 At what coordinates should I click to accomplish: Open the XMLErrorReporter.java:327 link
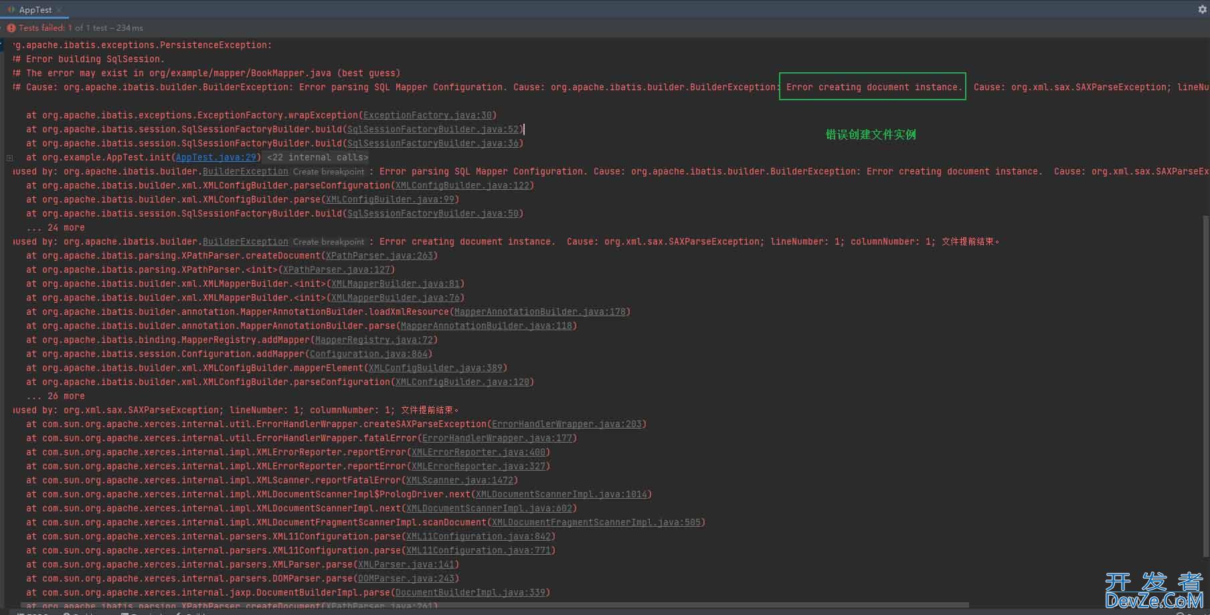point(479,467)
